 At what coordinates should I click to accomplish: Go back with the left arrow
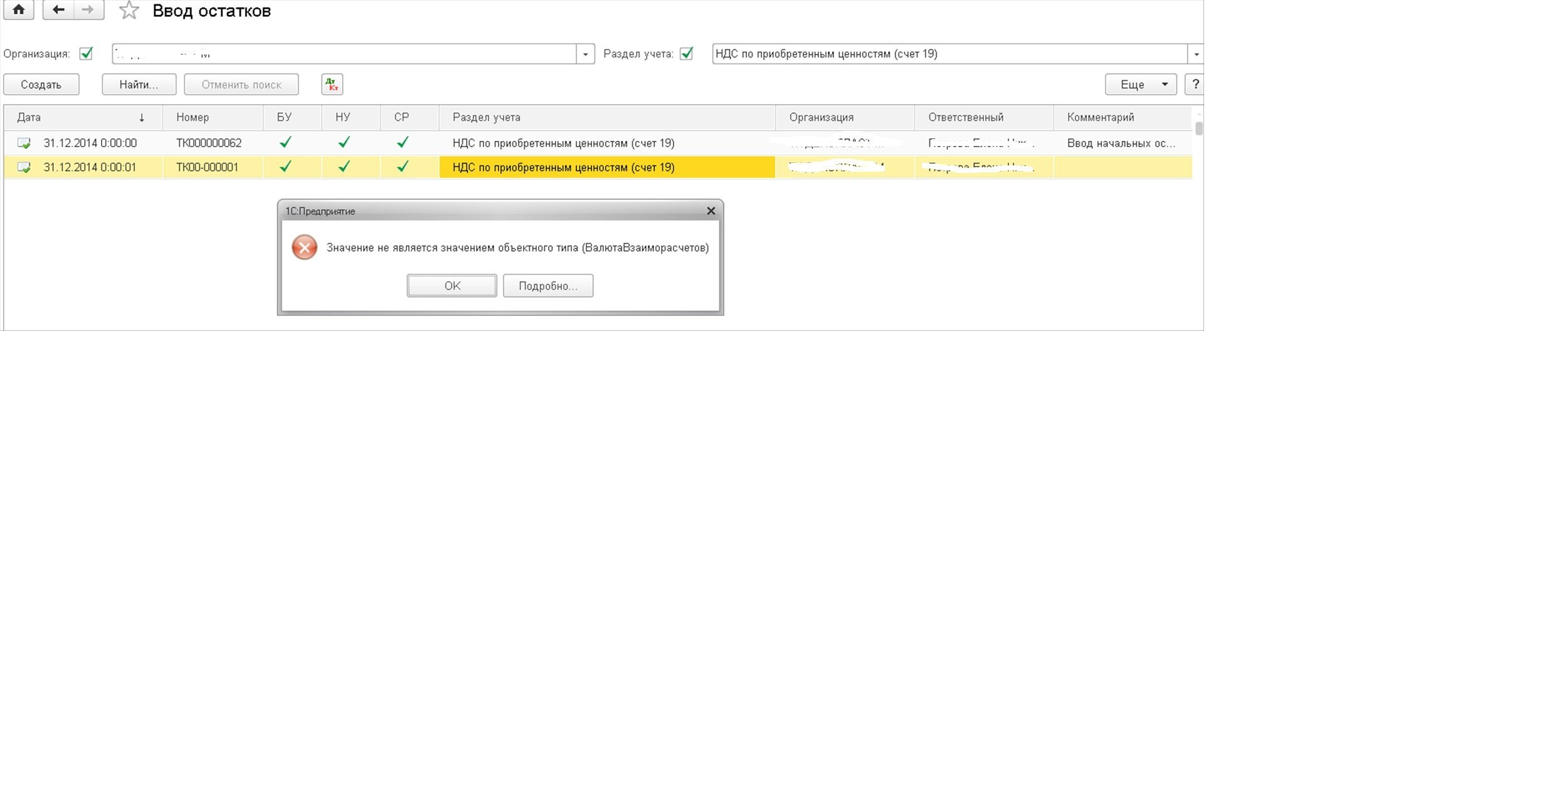pos(58,10)
